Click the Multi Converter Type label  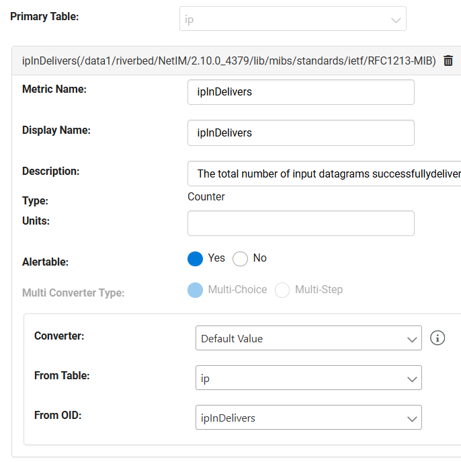pyautogui.click(x=73, y=293)
